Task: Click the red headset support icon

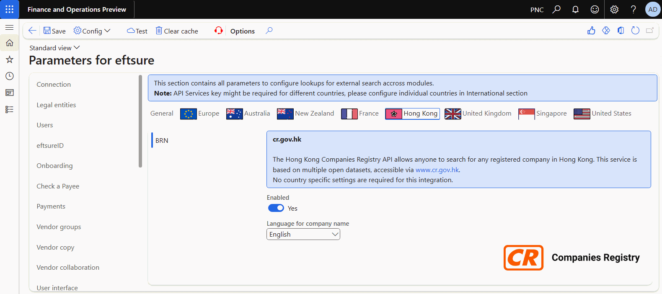Action: click(x=219, y=31)
